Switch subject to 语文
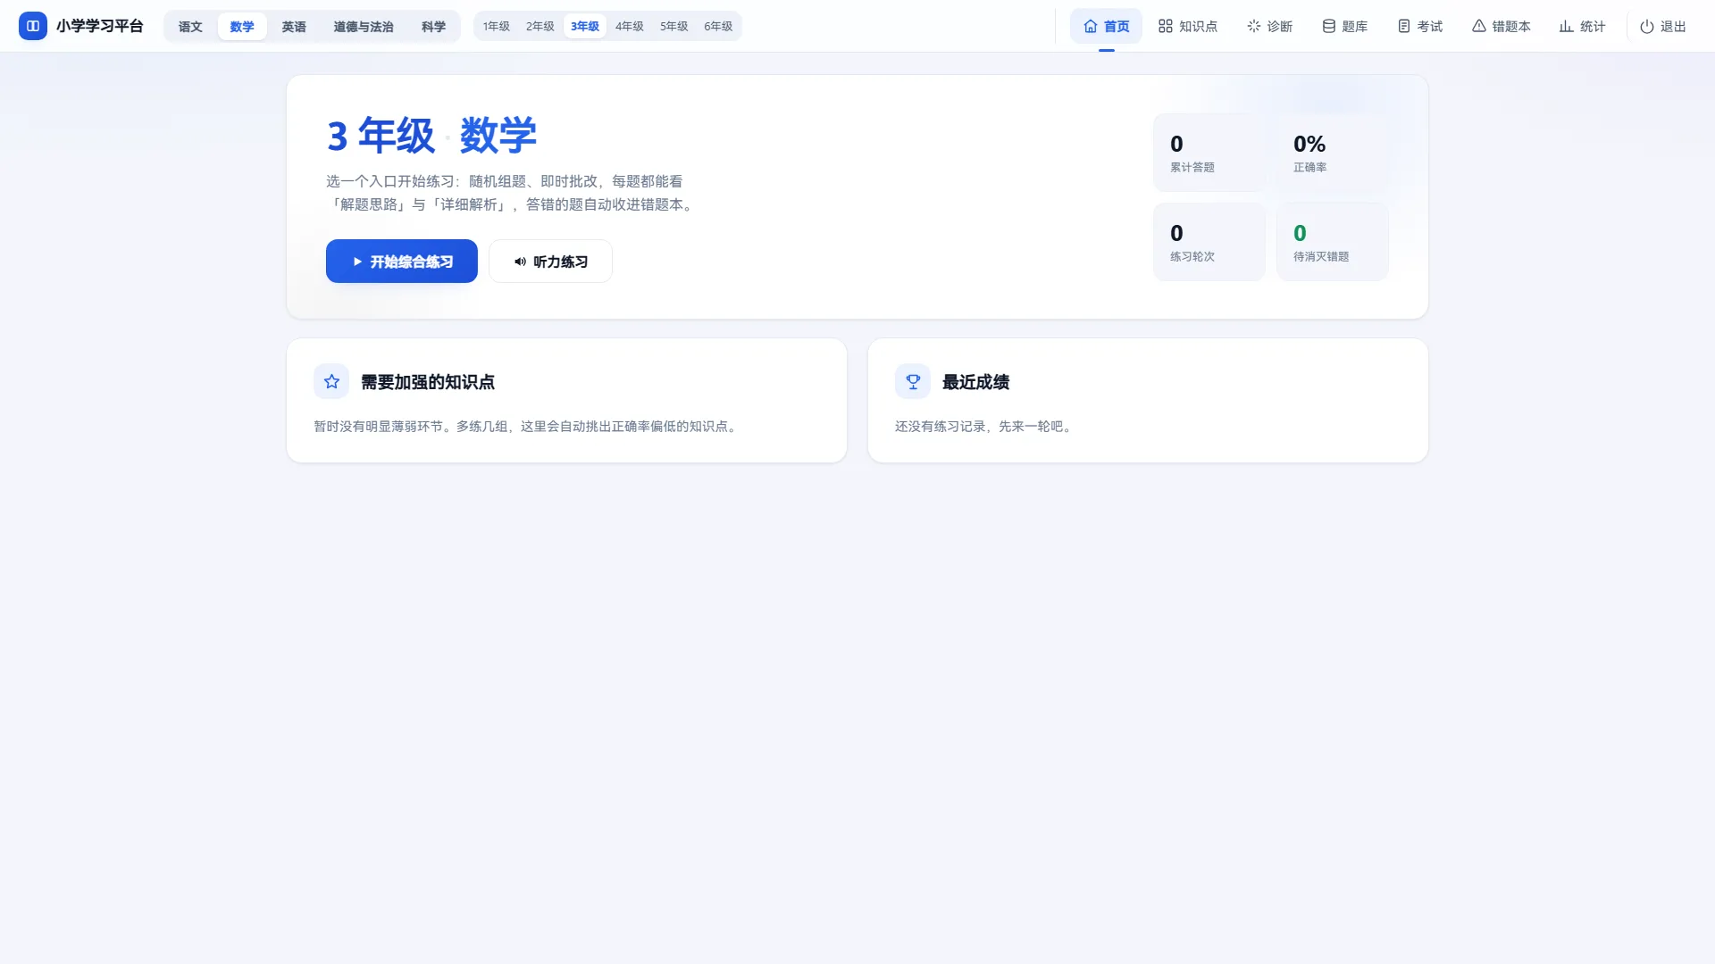This screenshot has width=1715, height=964. click(190, 26)
